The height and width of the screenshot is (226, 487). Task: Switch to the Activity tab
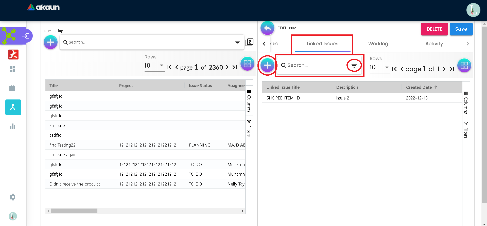434,44
